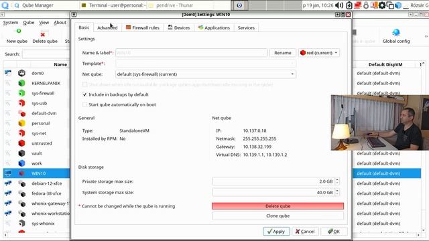Open the Net qube dropdown
Viewport: 429px width, 241px height.
206,74
